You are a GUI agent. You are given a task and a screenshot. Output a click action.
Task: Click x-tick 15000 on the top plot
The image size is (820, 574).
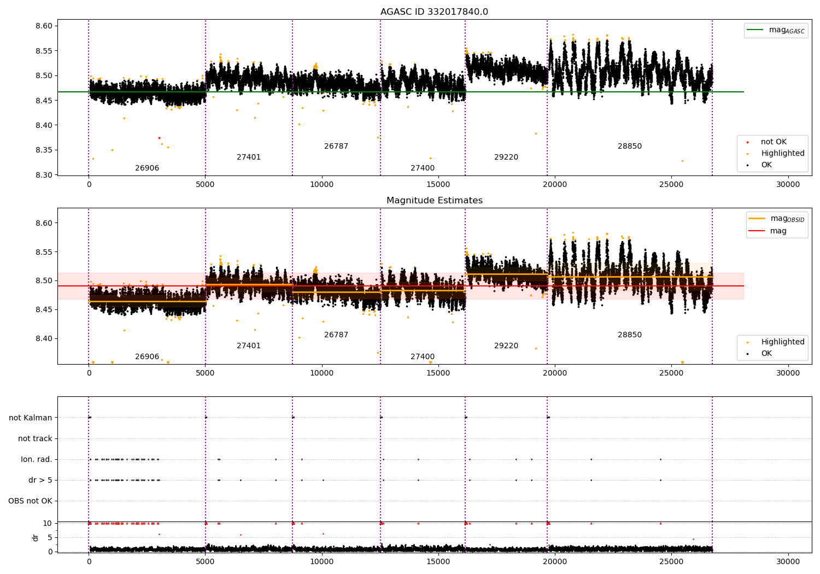tap(438, 185)
